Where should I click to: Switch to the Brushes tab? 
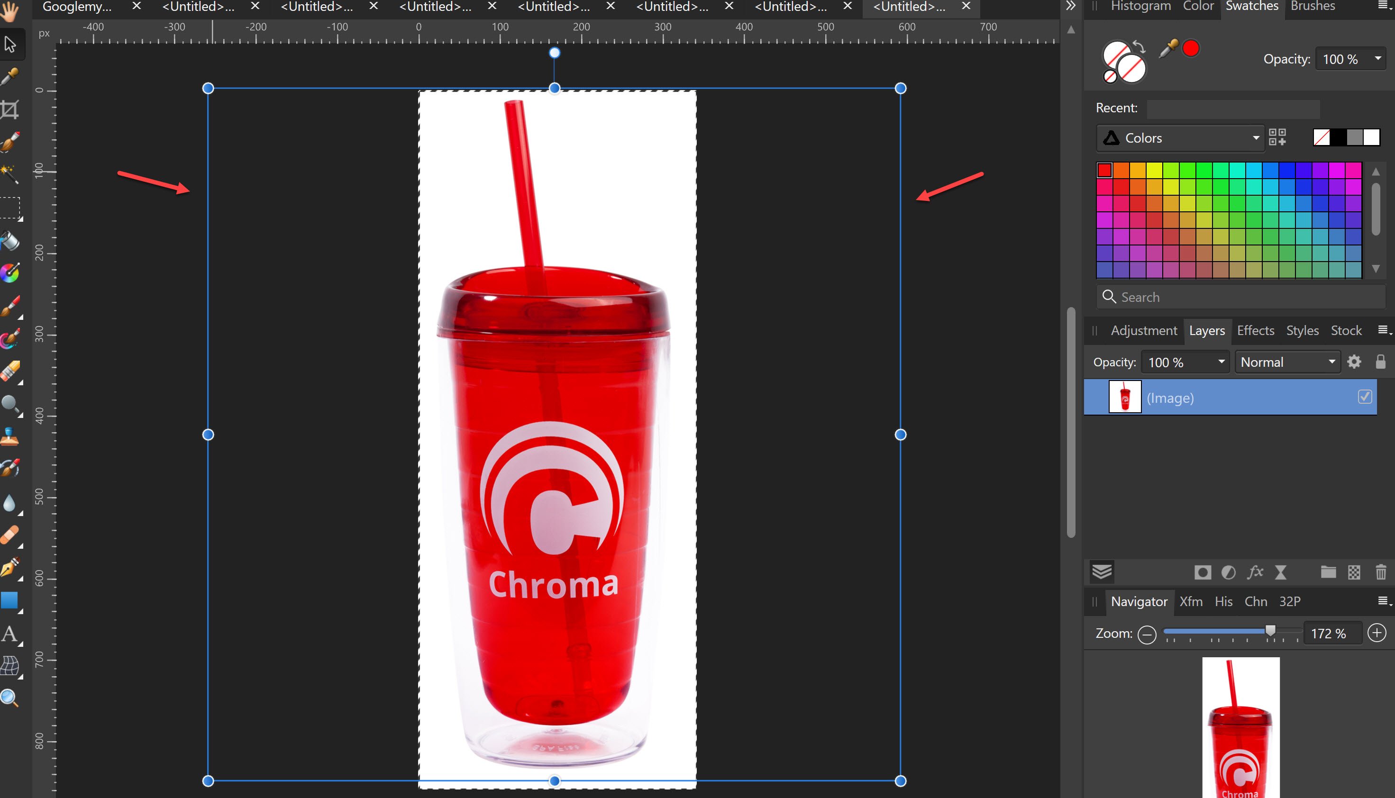point(1312,6)
